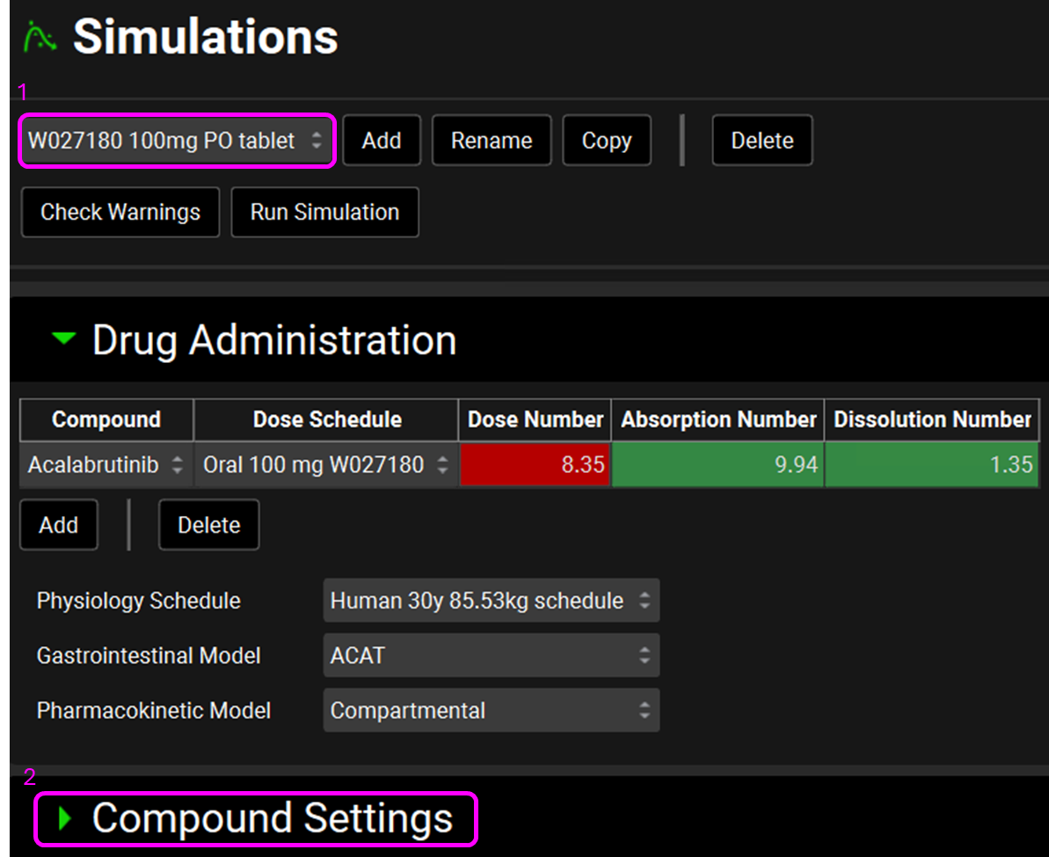The width and height of the screenshot is (1049, 857).
Task: Click the Simulations logo icon
Action: point(40,37)
